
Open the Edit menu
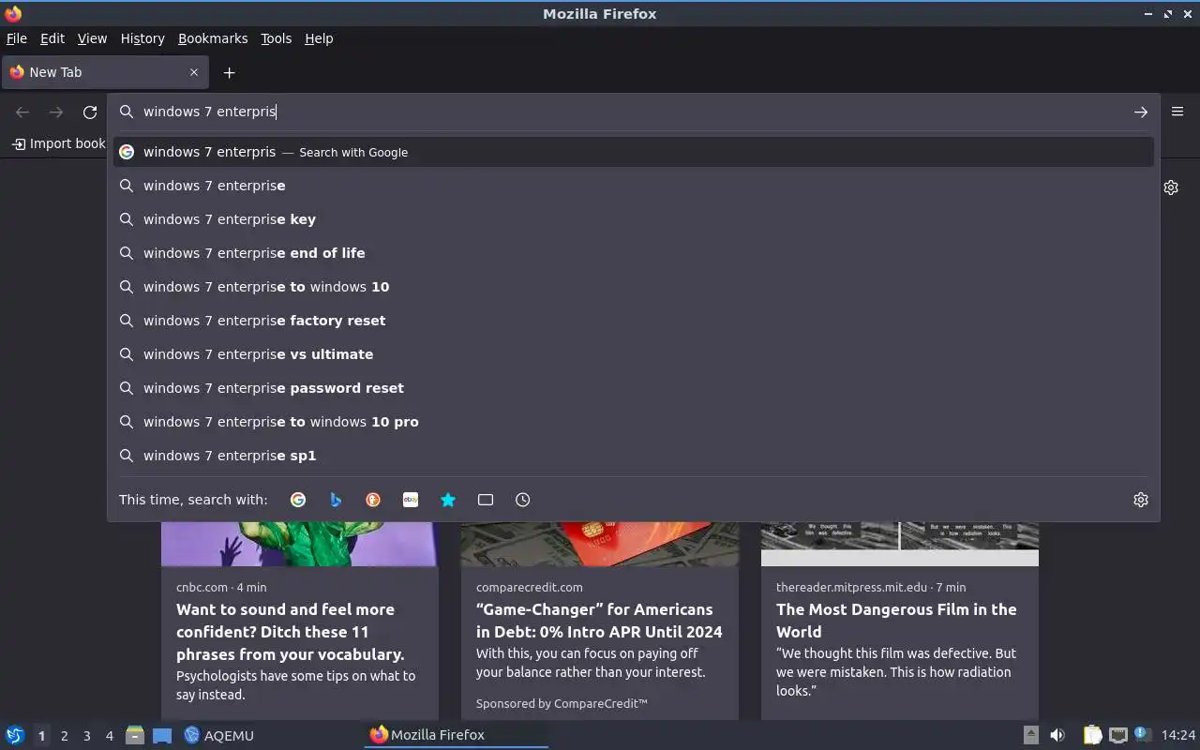click(52, 38)
